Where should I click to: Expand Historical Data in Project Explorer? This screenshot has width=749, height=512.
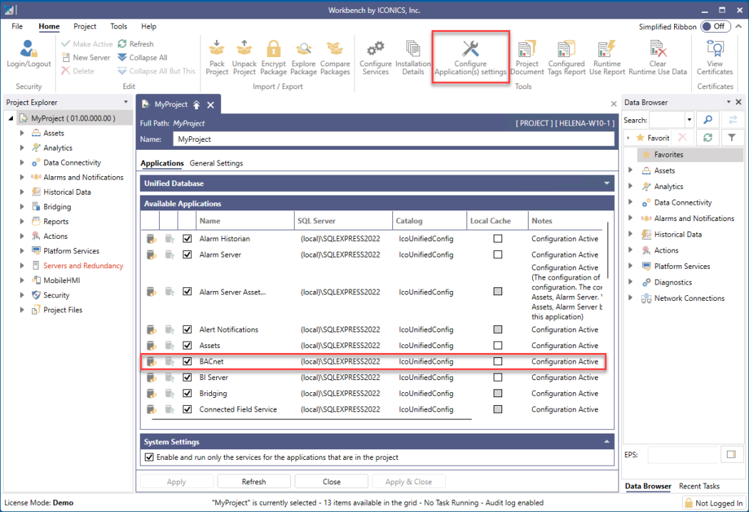point(21,192)
